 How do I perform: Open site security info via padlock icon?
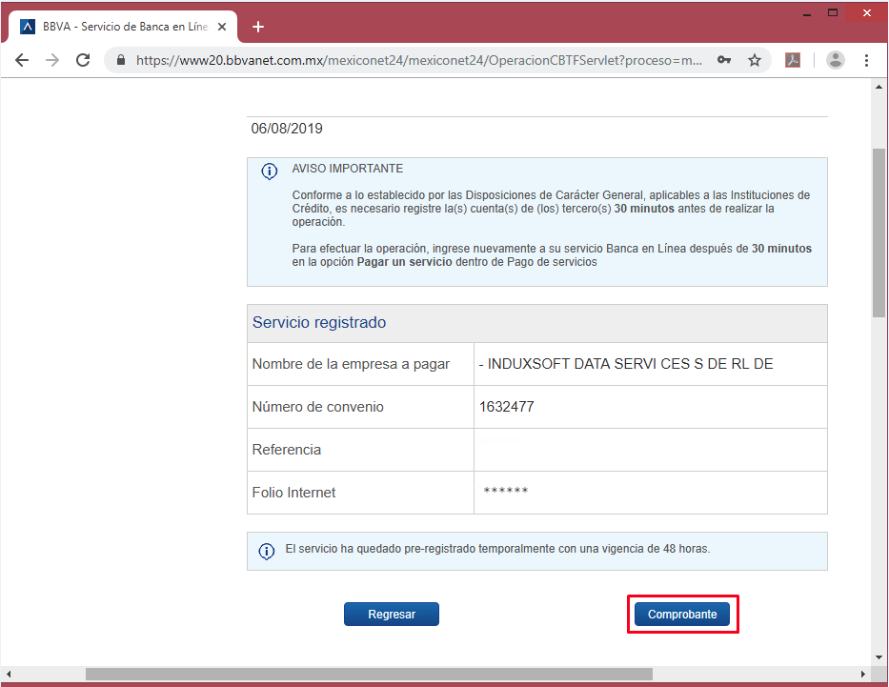point(120,60)
